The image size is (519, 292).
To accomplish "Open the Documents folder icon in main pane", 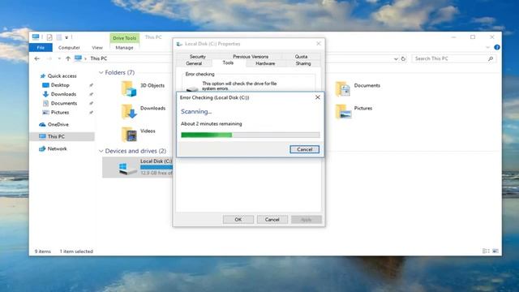I will point(342,88).
